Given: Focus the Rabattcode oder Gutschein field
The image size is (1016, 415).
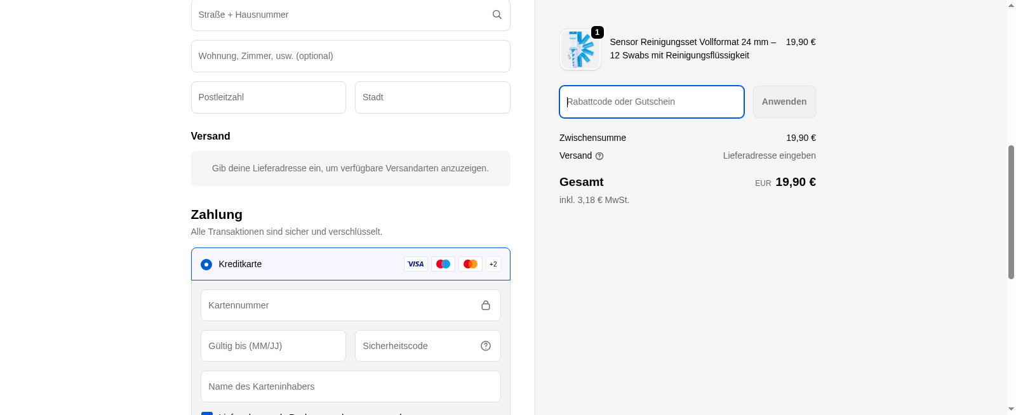Looking at the screenshot, I should coord(652,102).
